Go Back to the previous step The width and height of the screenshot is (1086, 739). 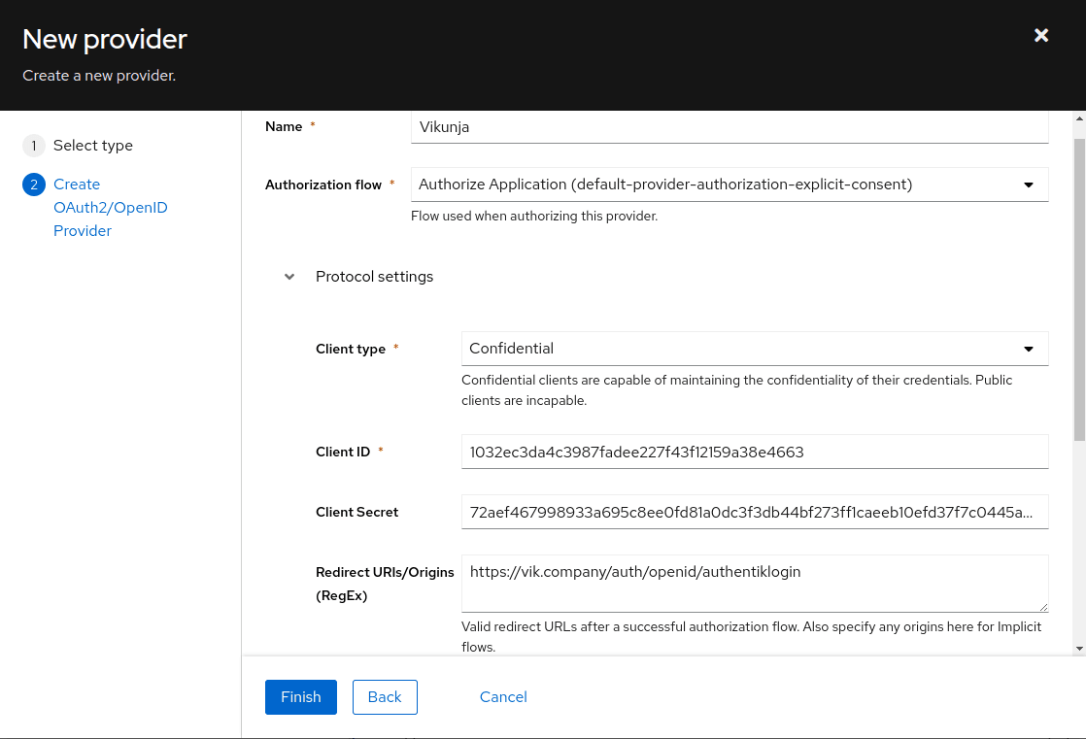tap(385, 697)
